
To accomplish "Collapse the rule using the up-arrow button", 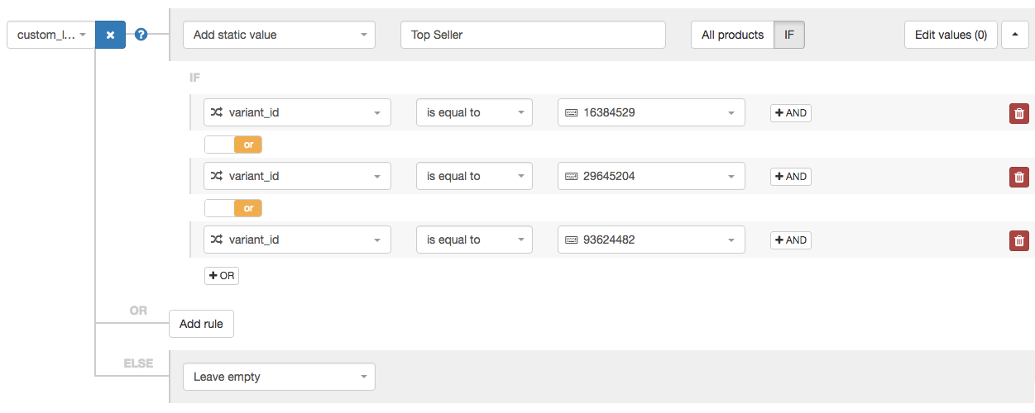I will tap(1014, 35).
